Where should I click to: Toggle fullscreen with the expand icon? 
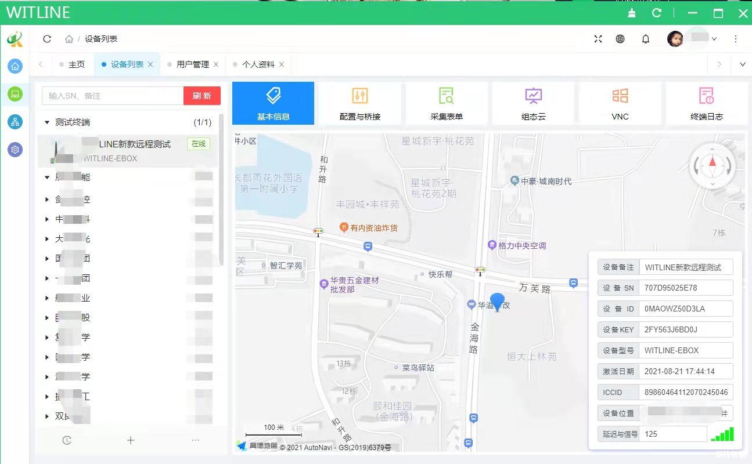tap(598, 39)
